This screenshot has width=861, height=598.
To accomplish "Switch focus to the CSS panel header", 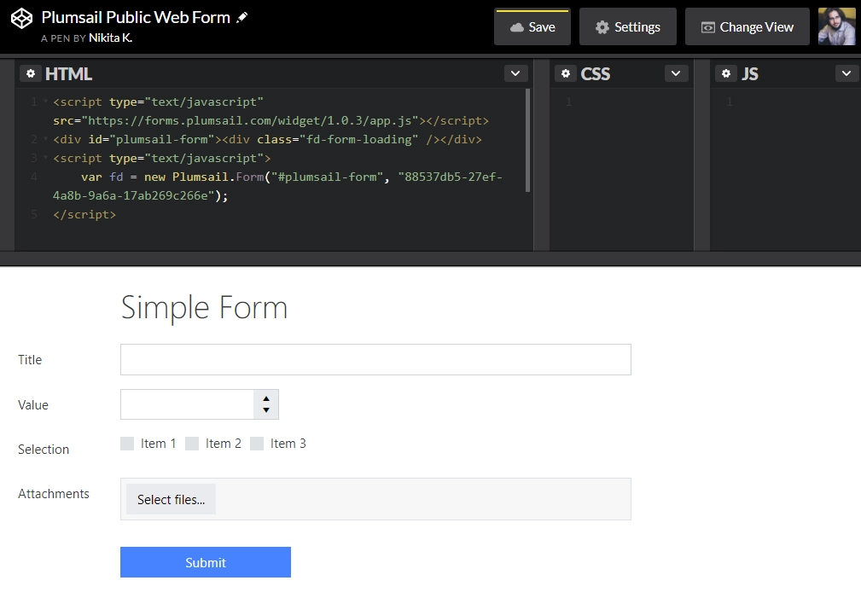I will [x=596, y=73].
